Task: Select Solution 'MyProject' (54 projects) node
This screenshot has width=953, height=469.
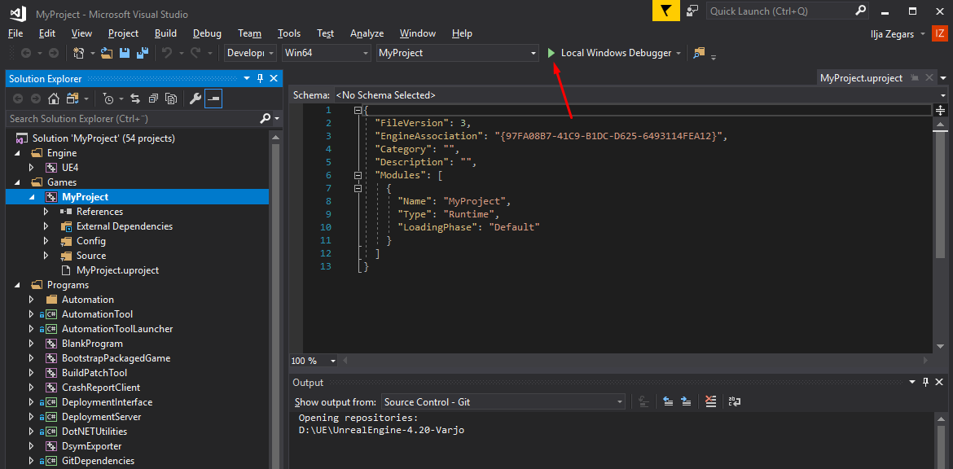Action: click(103, 138)
